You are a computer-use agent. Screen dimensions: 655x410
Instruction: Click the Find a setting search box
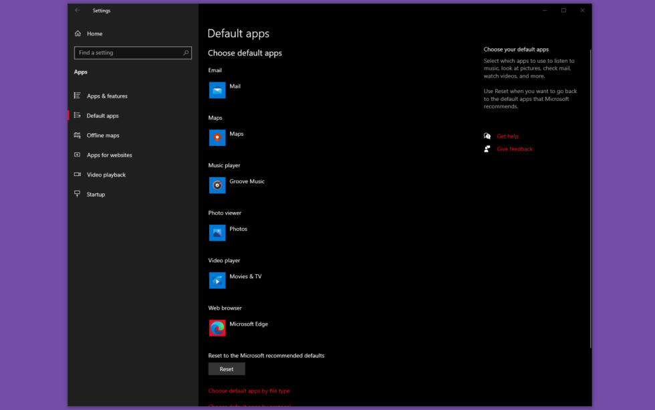133,53
